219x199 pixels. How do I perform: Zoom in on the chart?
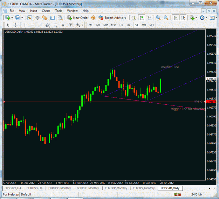click(158, 18)
